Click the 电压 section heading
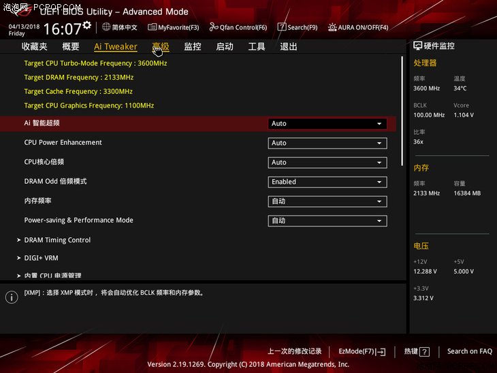 tap(421, 246)
